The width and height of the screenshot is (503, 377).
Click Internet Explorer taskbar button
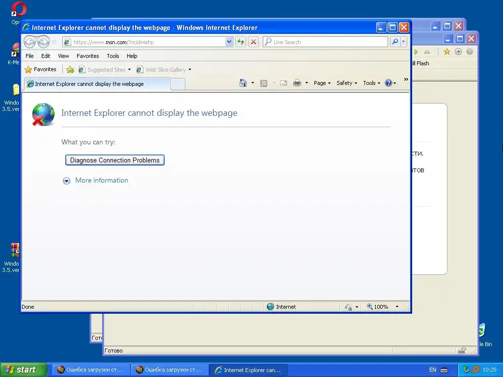[248, 370]
